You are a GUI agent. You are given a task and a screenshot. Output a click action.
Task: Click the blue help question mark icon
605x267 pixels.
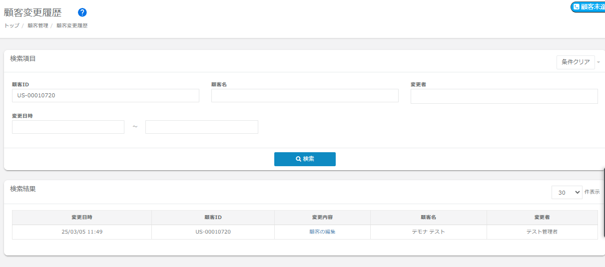click(x=82, y=12)
